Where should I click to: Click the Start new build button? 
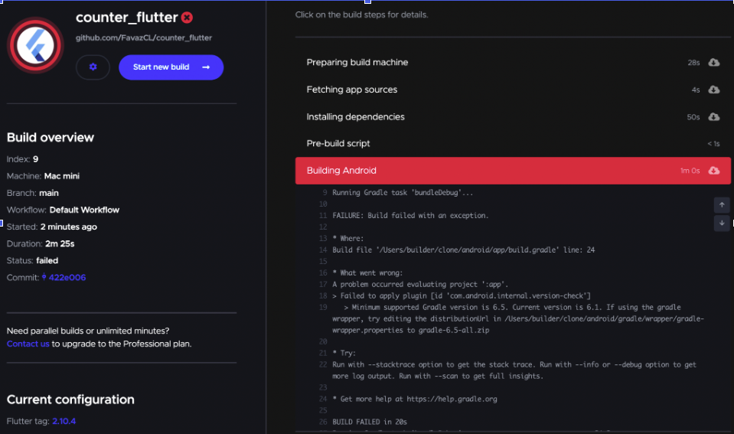[171, 67]
